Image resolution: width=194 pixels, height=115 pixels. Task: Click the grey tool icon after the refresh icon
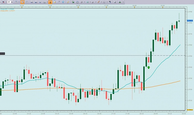click(x=82, y=2)
